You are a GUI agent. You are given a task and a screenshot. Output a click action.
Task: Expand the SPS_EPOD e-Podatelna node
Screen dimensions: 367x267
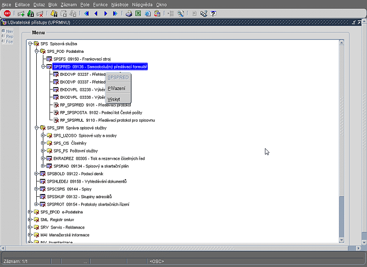tap(30, 212)
